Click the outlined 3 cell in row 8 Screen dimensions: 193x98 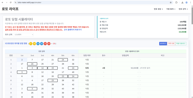click(32, 89)
